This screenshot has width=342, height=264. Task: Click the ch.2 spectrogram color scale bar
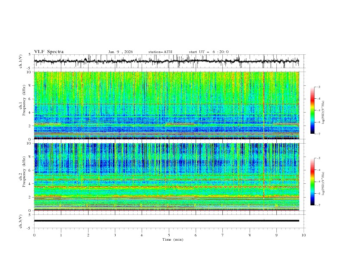(x=313, y=182)
